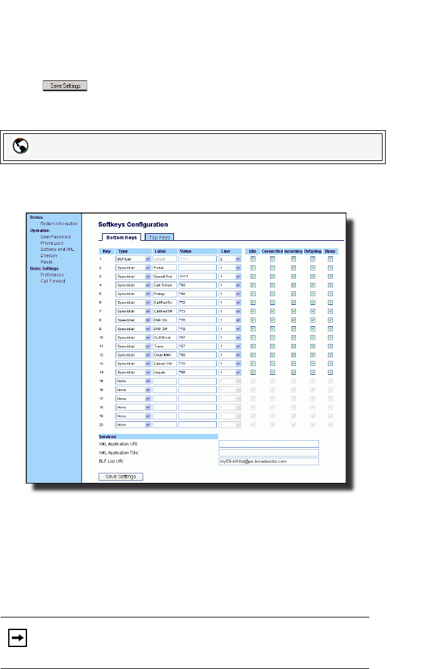Viewport: 429px width, 669px height.
Task: Click the BLF List URI field
Action: pos(269,462)
